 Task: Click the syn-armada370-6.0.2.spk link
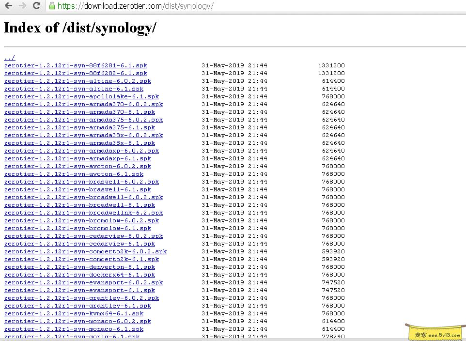83,104
